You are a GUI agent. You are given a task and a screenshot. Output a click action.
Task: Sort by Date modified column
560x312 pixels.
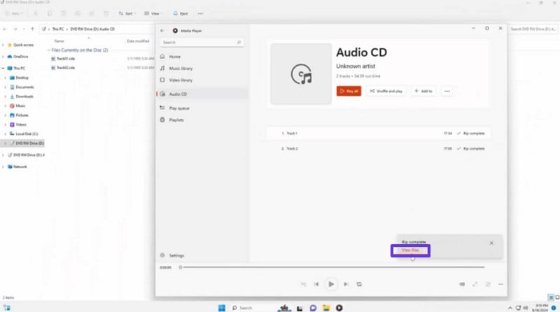(x=138, y=41)
